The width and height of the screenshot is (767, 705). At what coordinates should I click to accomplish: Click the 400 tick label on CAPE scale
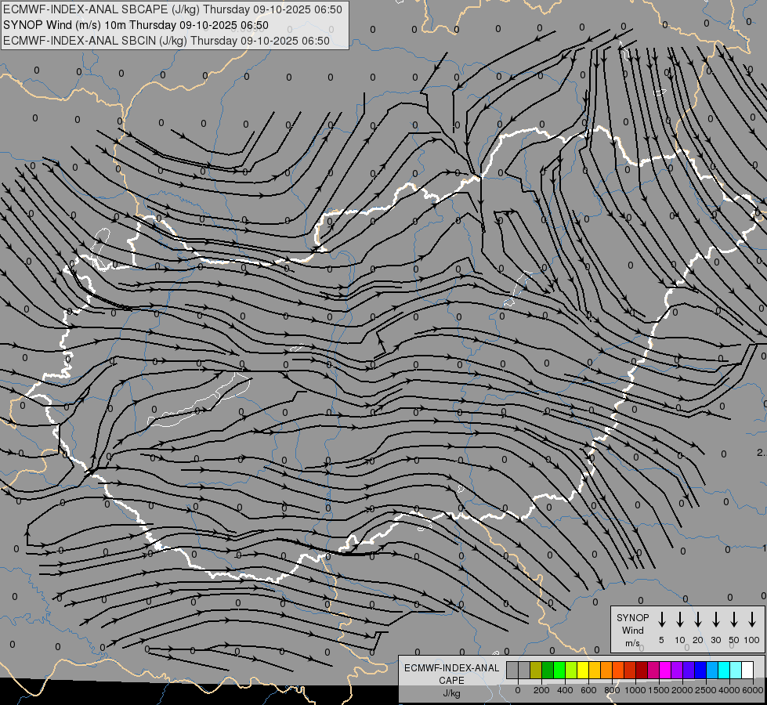[565, 690]
